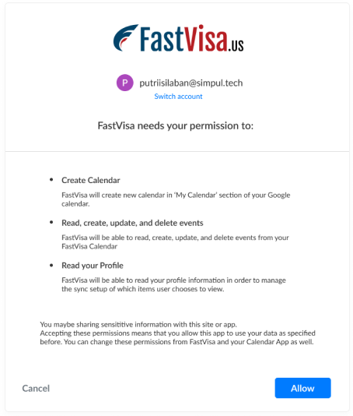Click the Allow button
353x416 pixels.
tap(302, 388)
